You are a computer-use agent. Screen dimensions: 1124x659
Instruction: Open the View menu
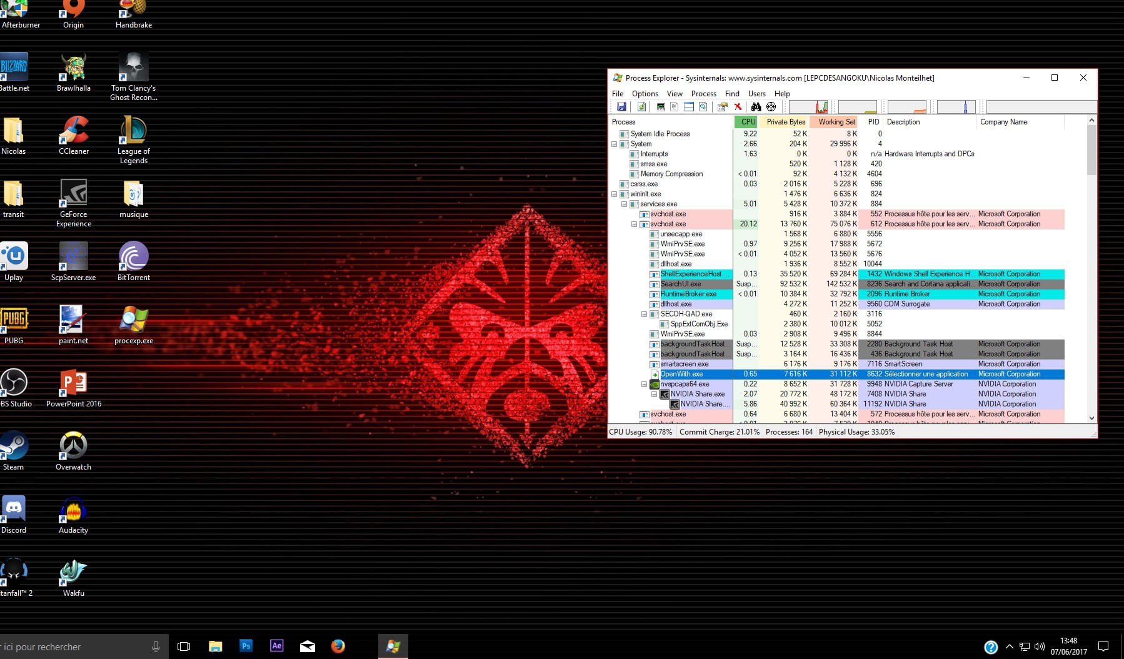tap(675, 94)
